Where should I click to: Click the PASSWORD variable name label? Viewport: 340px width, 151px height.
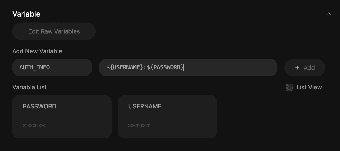coord(39,106)
